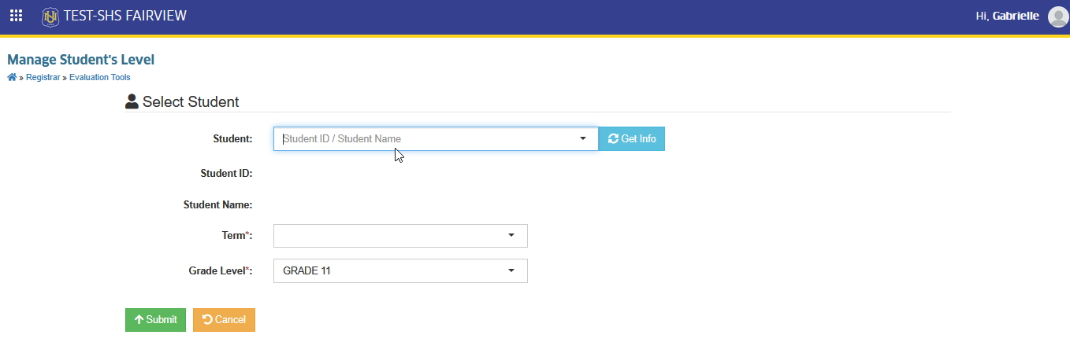Open the Grade Level dropdown showing GRADE 11
Image resolution: width=1070 pixels, height=342 pixels.
pyautogui.click(x=400, y=271)
